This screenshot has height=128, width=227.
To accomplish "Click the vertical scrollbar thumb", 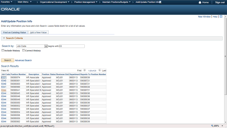I will pos(226,56).
